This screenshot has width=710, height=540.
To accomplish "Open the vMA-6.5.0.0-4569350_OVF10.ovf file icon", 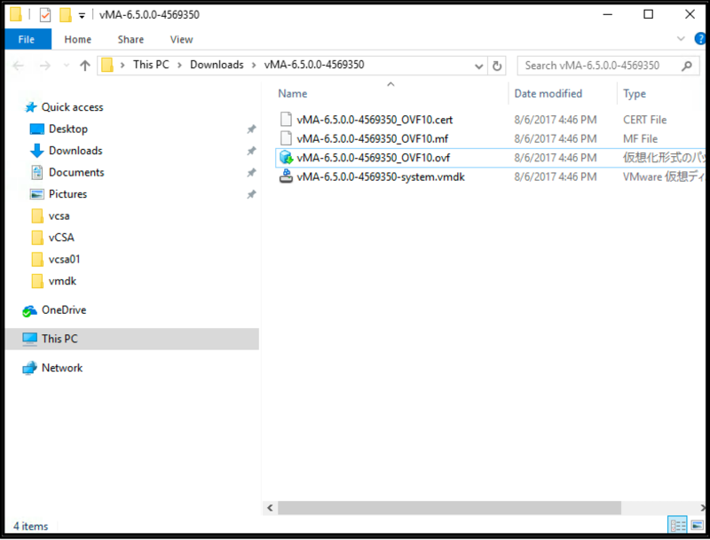I will click(x=286, y=157).
